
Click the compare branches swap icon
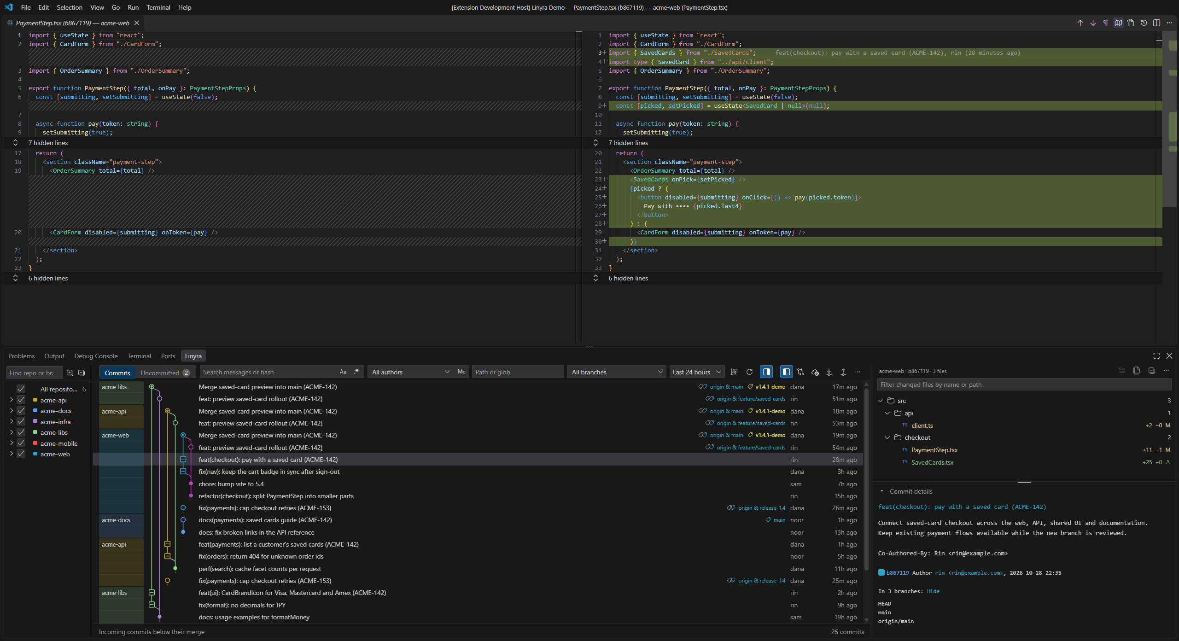[x=800, y=372]
